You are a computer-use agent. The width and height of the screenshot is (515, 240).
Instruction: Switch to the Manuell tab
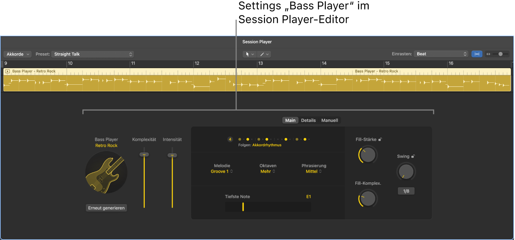[330, 120]
